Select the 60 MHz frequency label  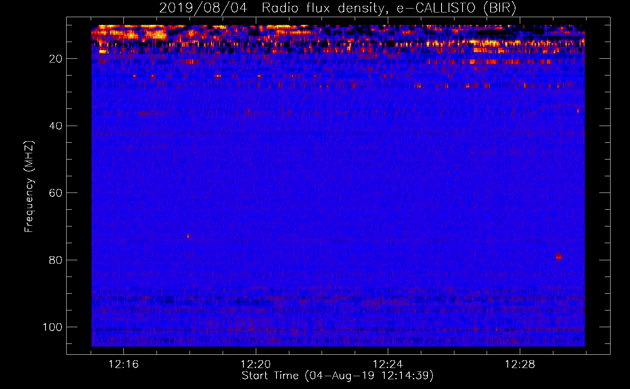[x=56, y=193]
